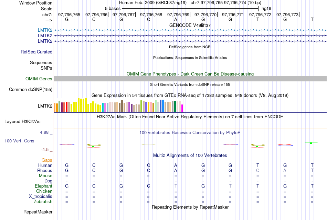Open the GENCODE V49lift37 track title
The image size is (327, 220).
(190, 25)
